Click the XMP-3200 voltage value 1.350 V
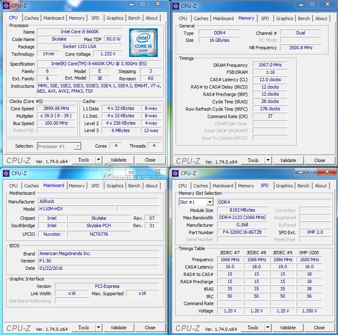The width and height of the screenshot is (338, 335). point(309,311)
